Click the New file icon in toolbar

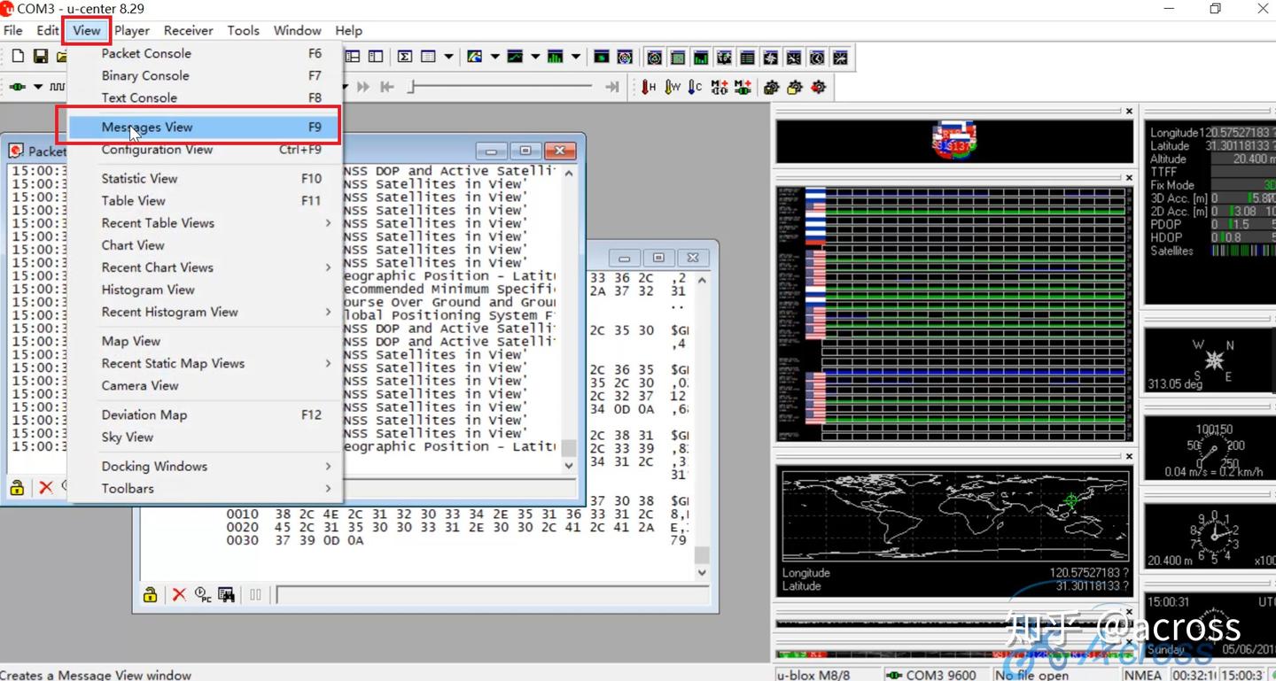pos(18,57)
